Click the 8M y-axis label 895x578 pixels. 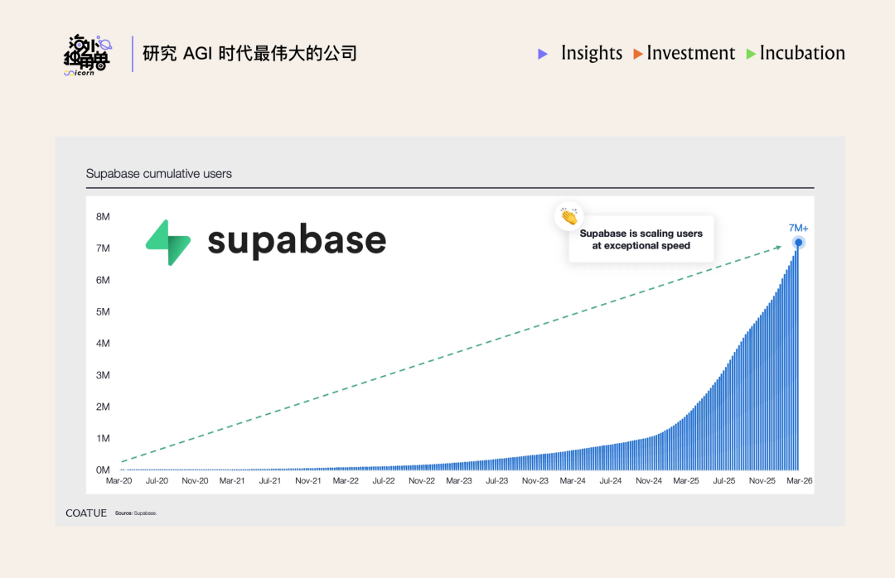pos(103,217)
